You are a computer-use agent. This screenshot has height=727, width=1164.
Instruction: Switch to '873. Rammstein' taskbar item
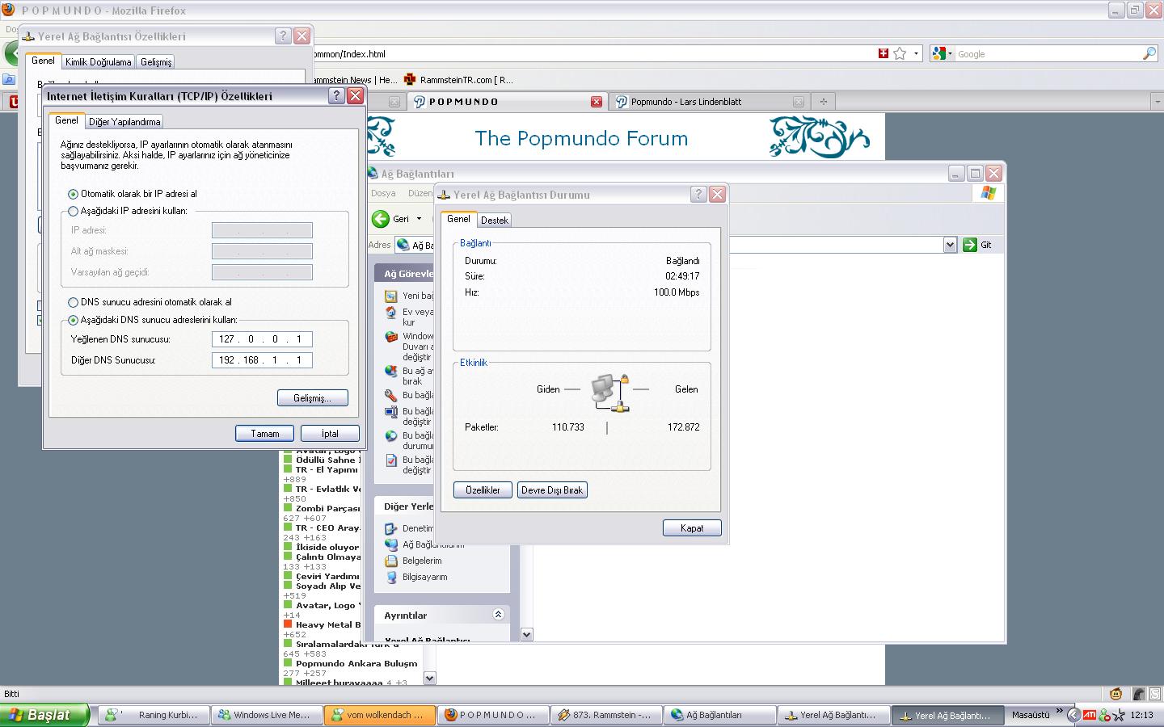click(x=605, y=715)
